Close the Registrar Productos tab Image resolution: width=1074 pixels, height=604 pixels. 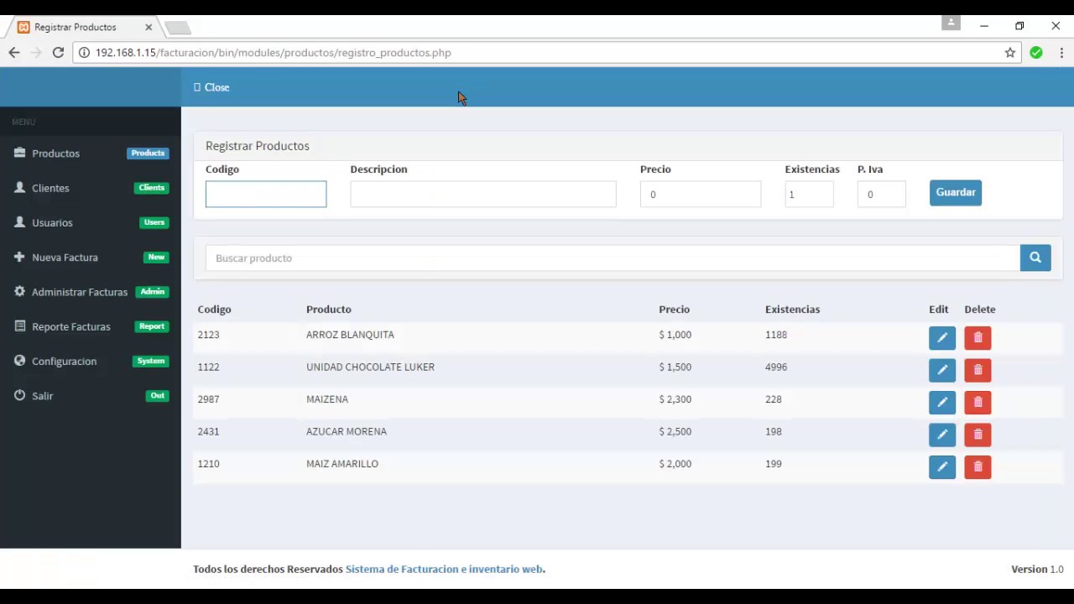point(149,27)
